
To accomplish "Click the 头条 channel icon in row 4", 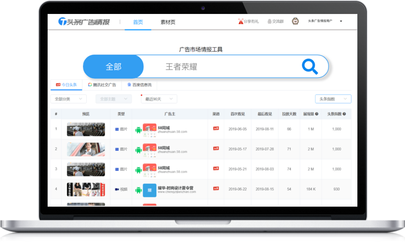I will 216,188.
